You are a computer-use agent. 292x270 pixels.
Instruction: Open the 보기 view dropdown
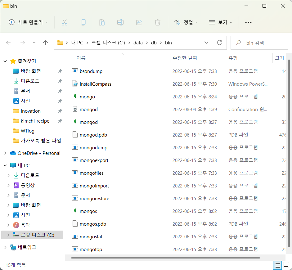tap(220, 22)
